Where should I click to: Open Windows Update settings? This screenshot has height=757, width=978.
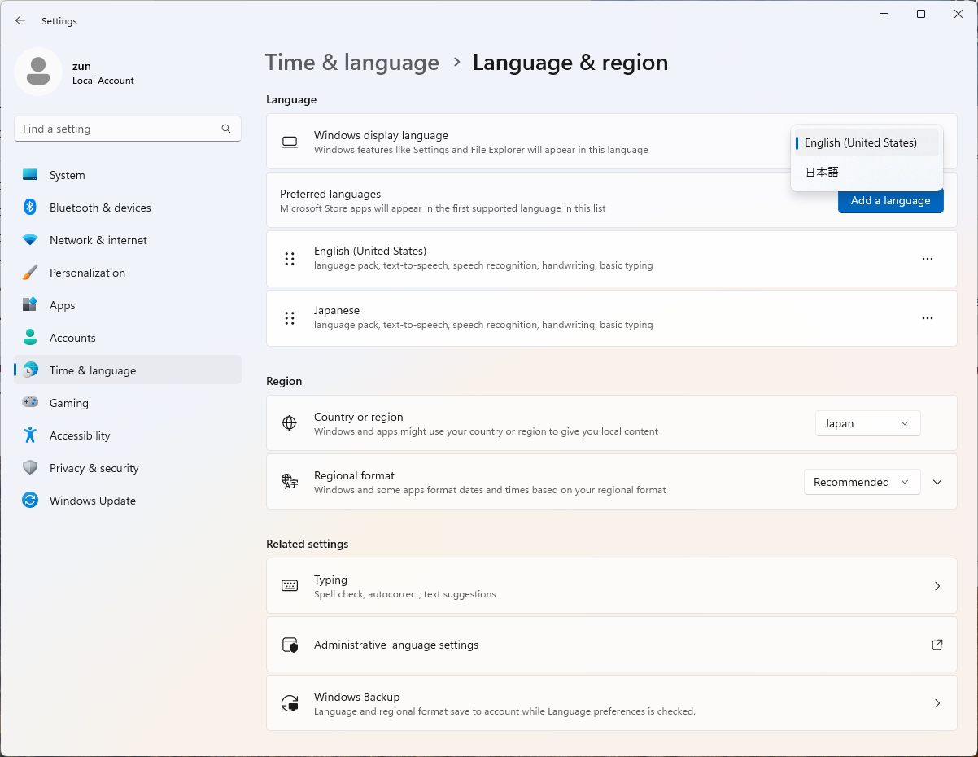[128, 501]
